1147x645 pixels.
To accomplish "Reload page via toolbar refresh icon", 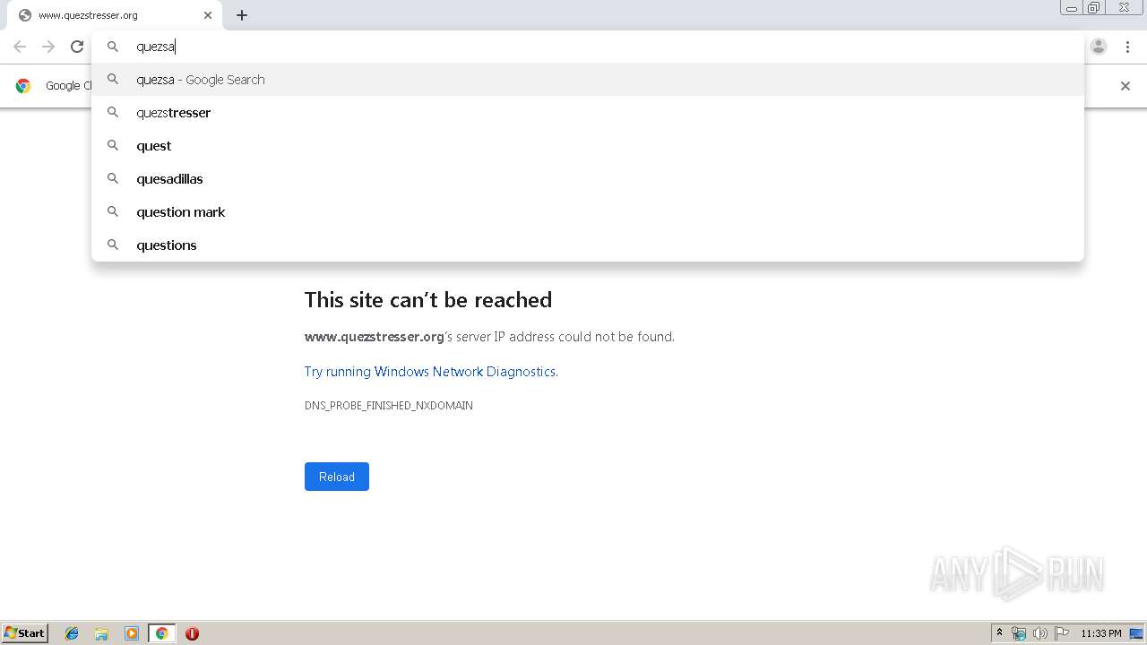I will (x=77, y=47).
